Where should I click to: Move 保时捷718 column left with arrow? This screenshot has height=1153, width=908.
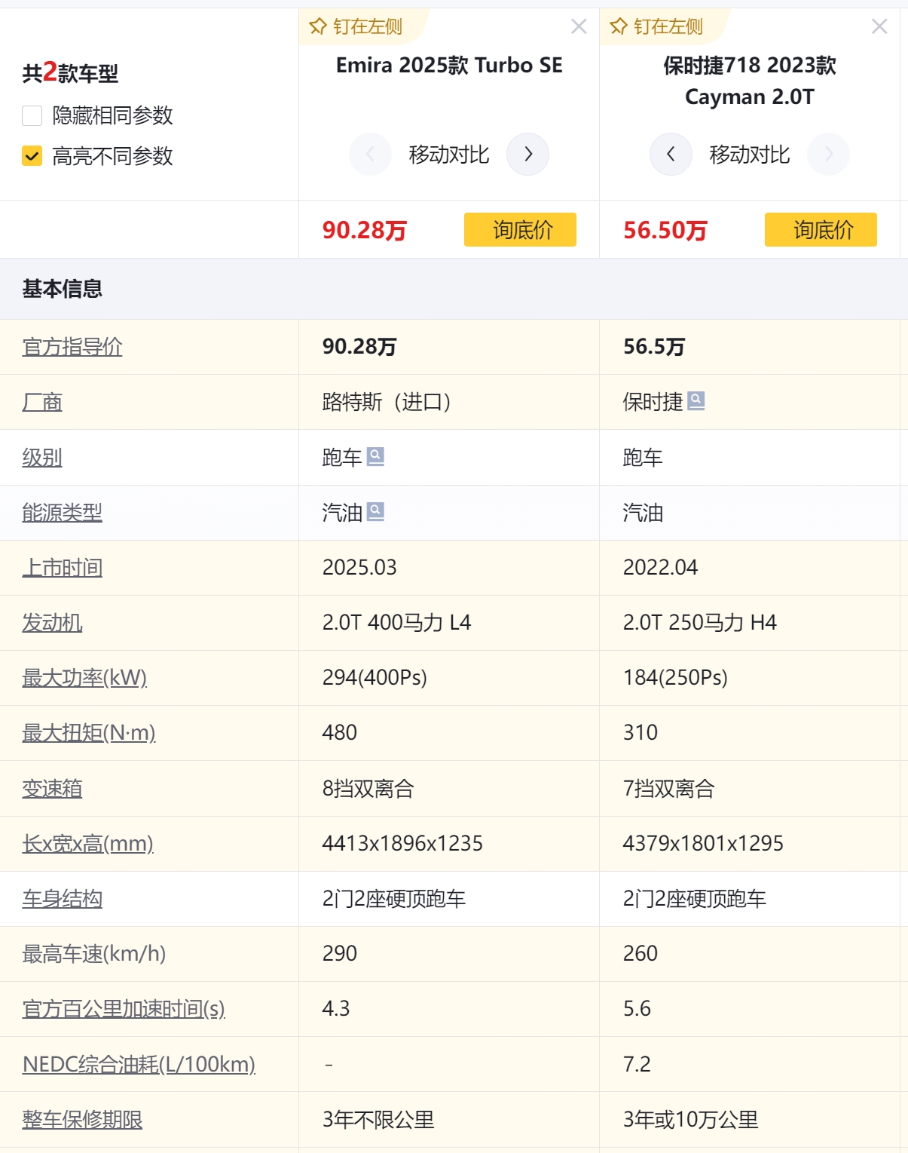671,155
